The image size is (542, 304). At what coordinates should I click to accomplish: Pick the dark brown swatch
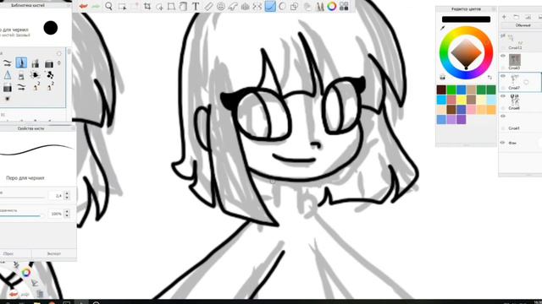pyautogui.click(x=441, y=90)
